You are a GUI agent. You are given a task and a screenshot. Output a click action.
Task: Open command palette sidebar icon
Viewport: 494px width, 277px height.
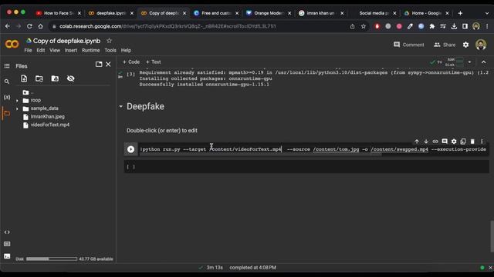coord(7,244)
